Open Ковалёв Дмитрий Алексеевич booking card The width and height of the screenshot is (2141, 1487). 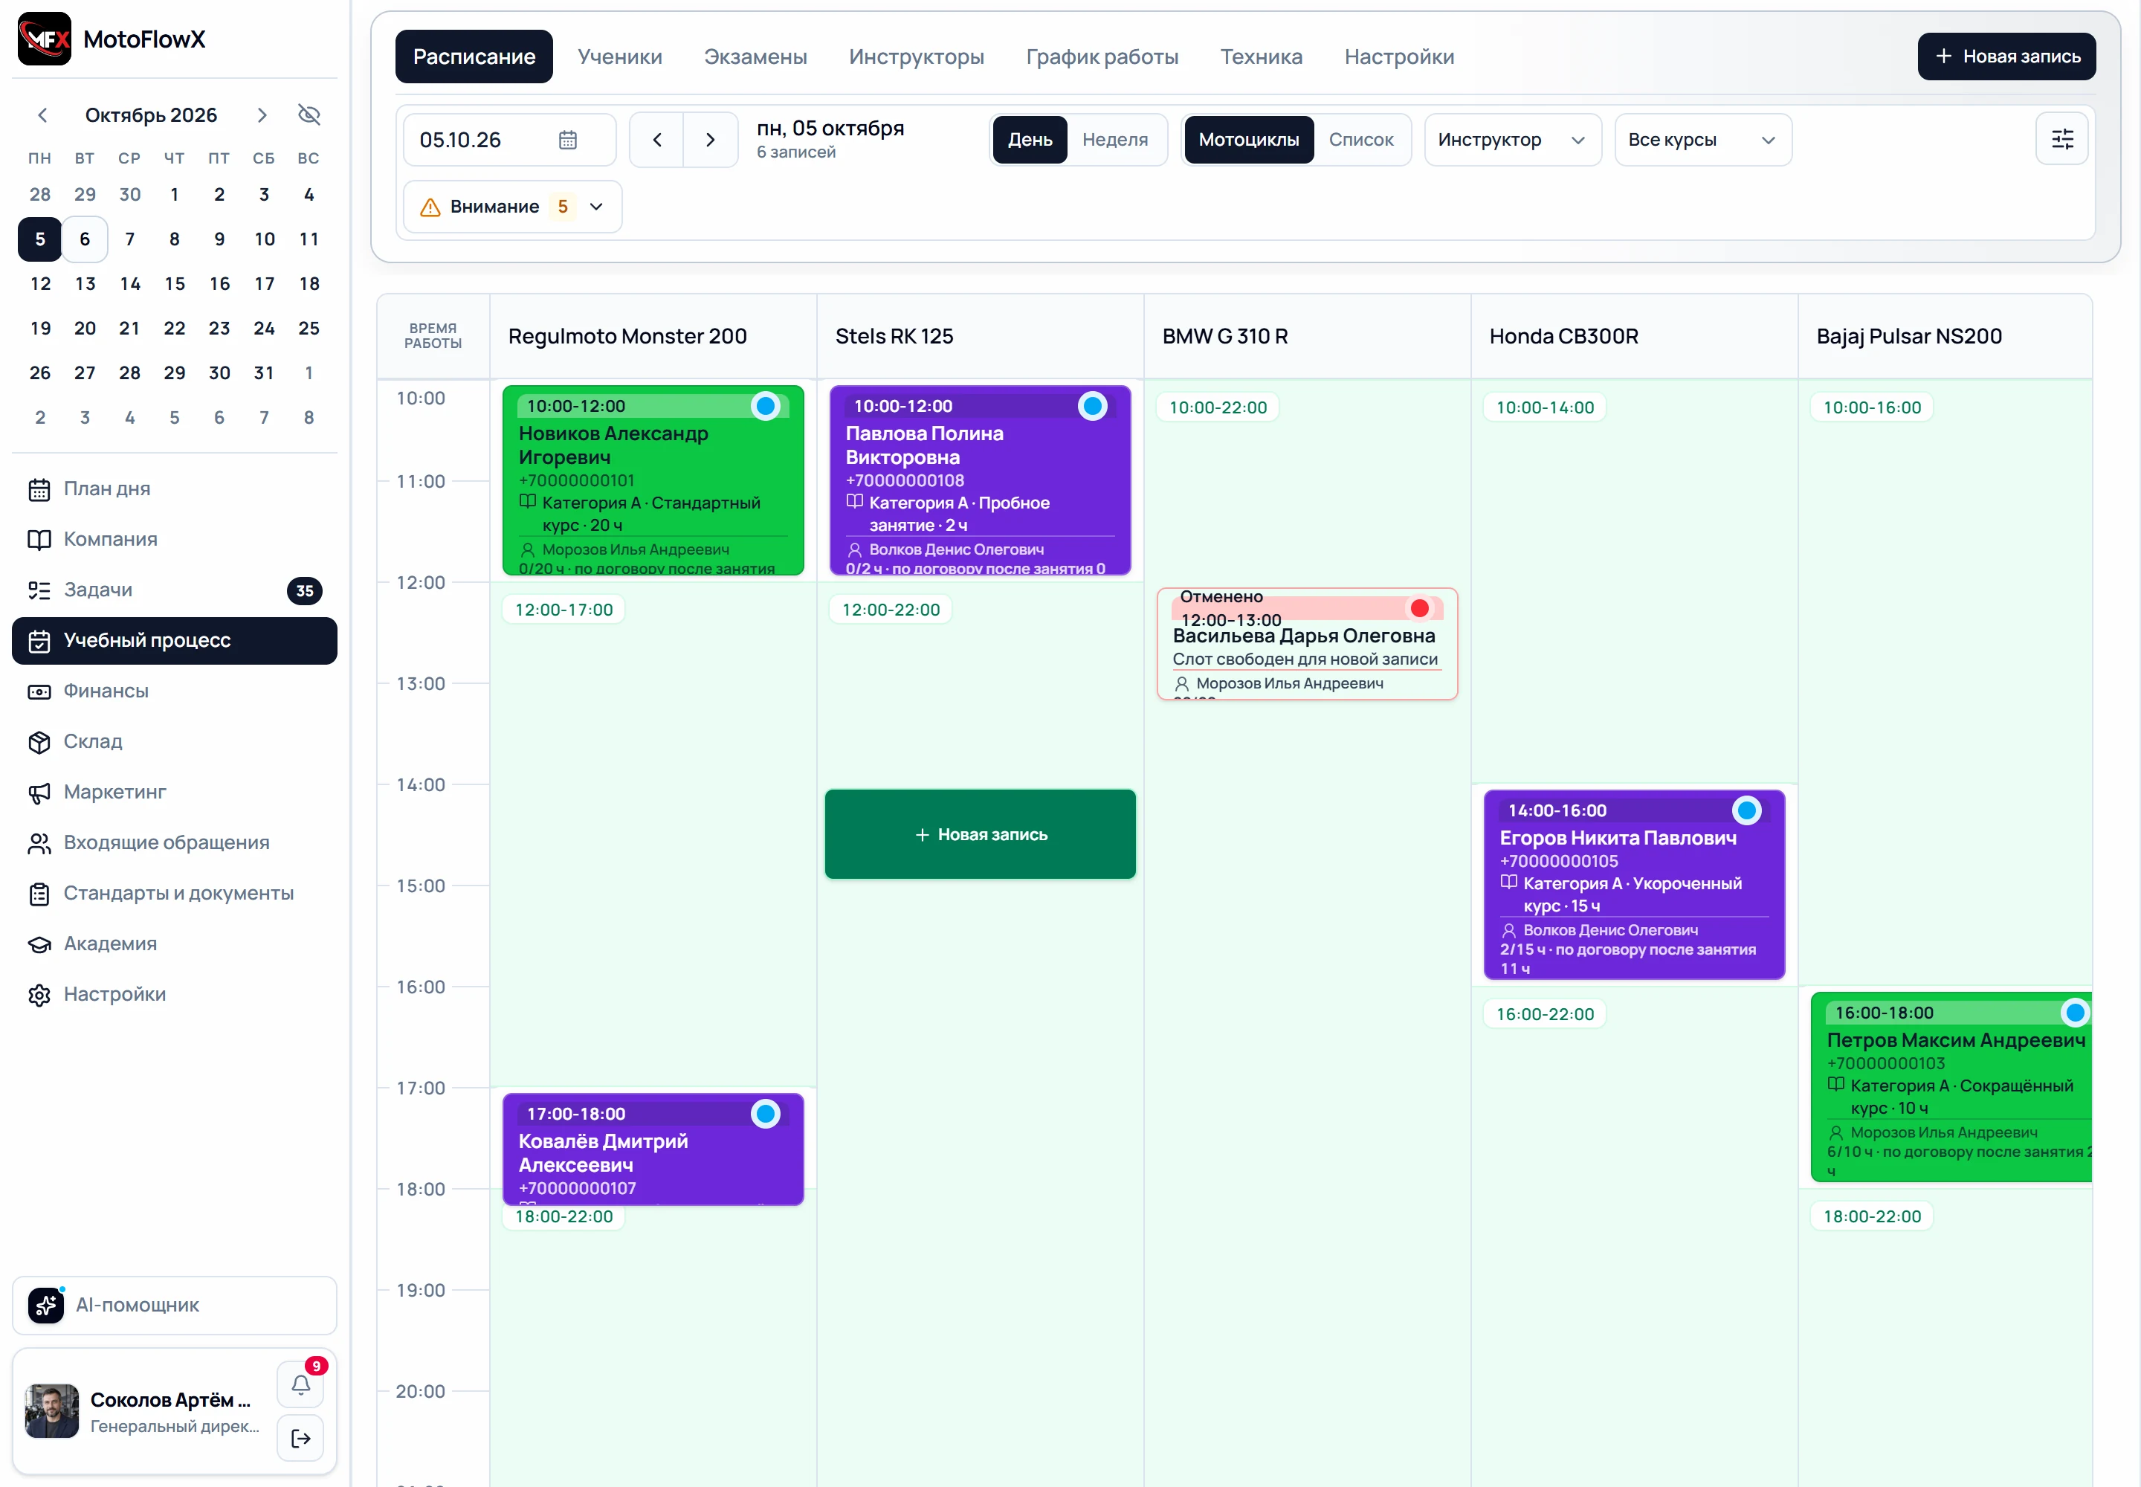click(x=652, y=1149)
